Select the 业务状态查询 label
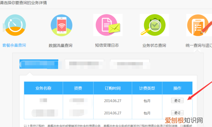Screen dimensions: 212x127 (x=154, y=46)
